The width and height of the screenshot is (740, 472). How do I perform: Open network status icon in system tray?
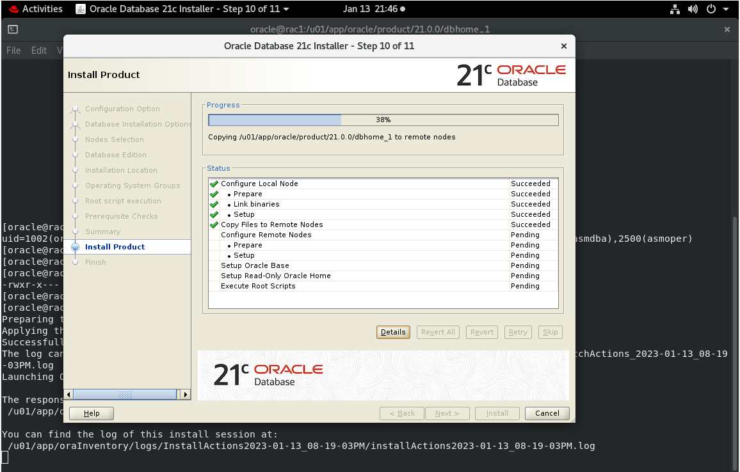(675, 9)
